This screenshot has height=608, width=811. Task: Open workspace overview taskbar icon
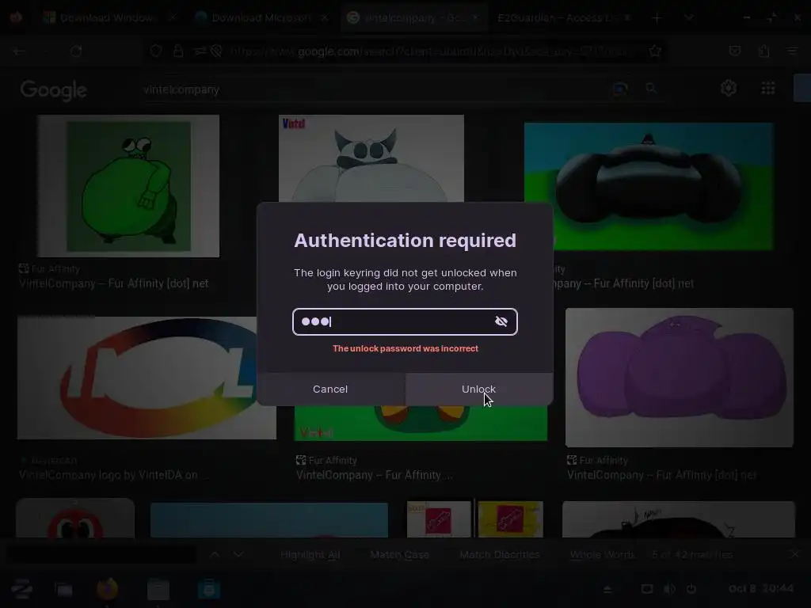63,589
